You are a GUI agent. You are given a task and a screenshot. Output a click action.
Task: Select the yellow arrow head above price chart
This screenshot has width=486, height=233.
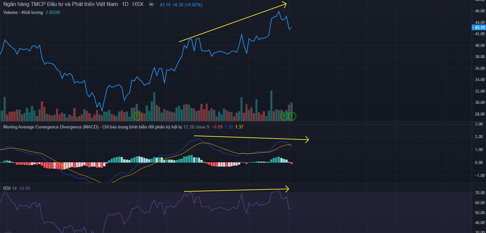tap(284, 4)
